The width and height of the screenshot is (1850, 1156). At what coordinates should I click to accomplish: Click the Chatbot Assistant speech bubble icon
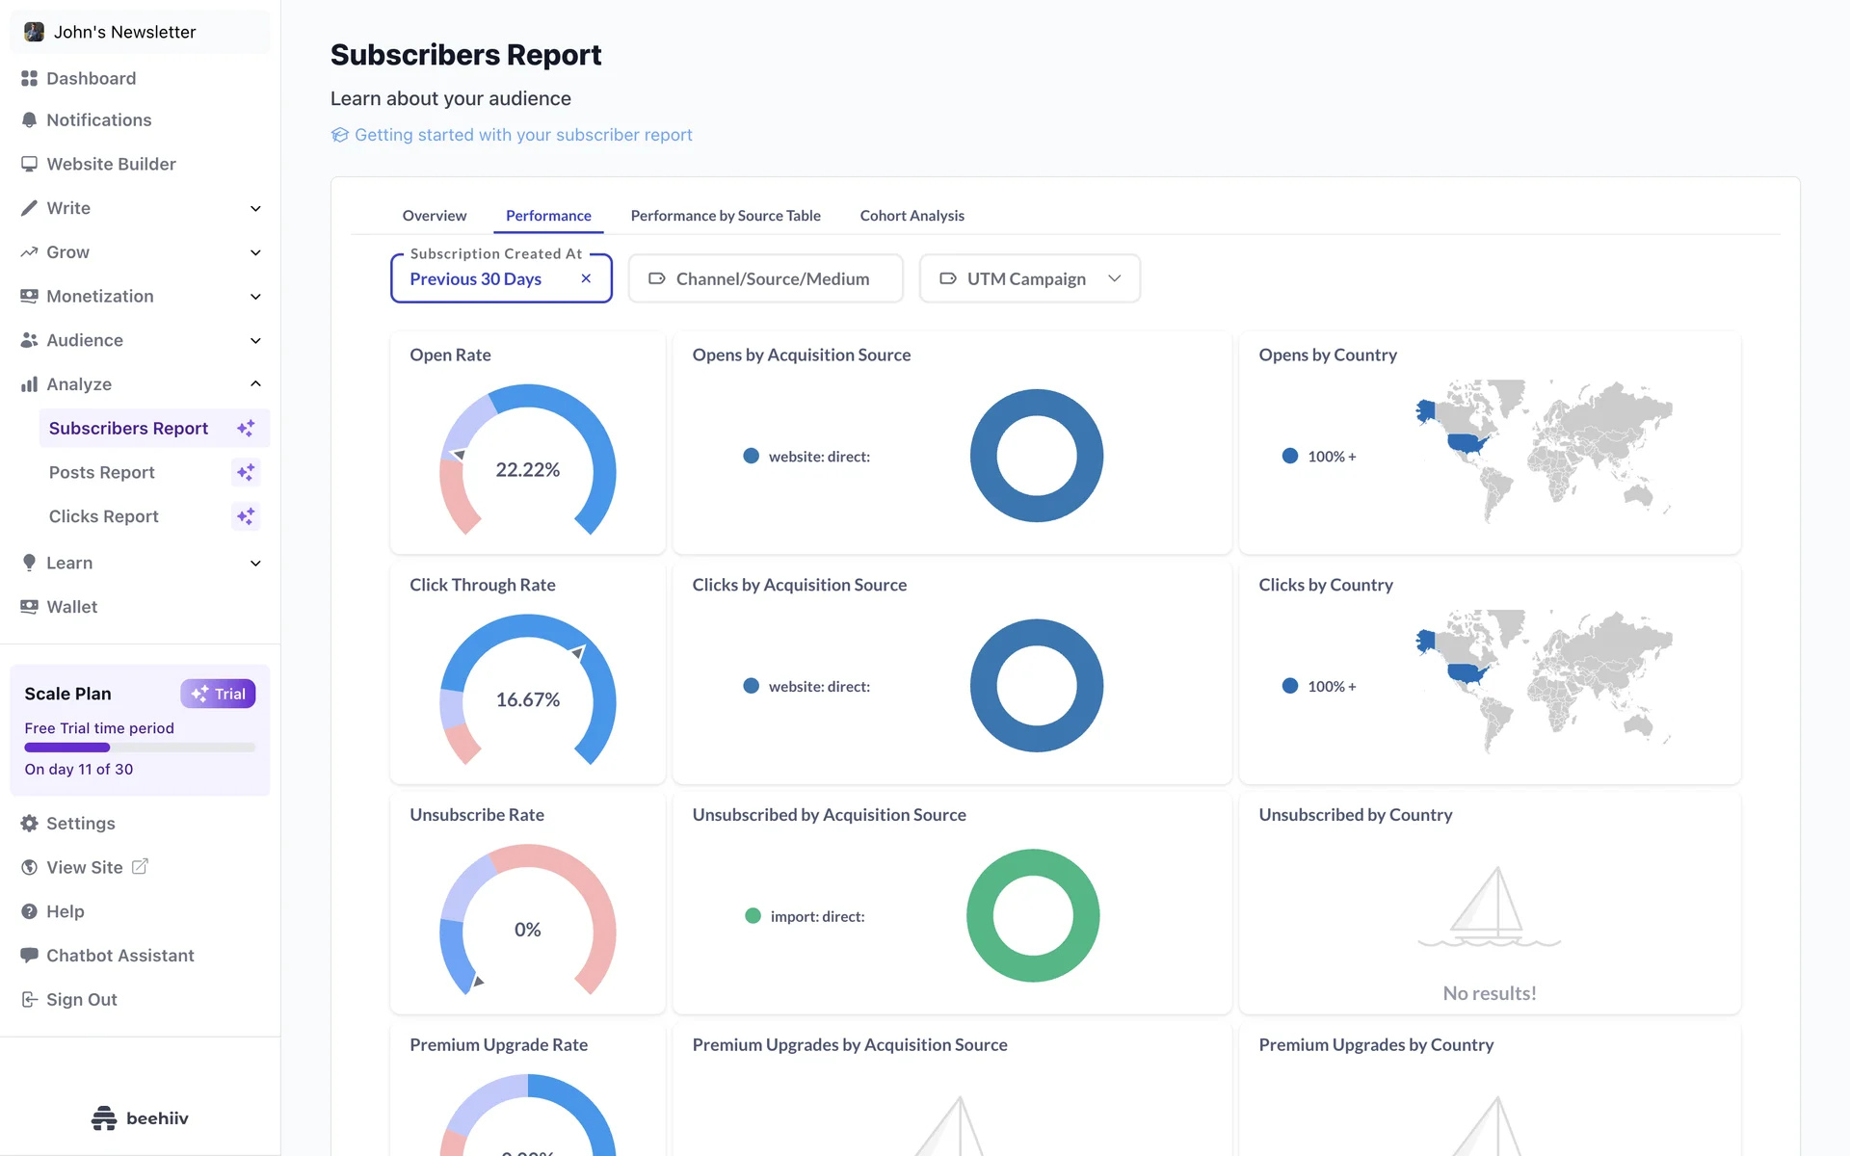tap(29, 955)
